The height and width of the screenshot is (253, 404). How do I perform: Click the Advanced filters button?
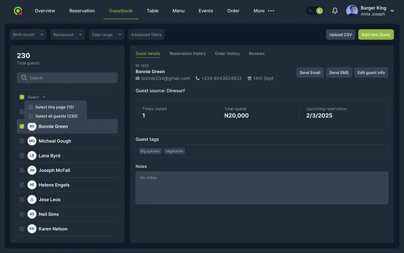coord(146,35)
